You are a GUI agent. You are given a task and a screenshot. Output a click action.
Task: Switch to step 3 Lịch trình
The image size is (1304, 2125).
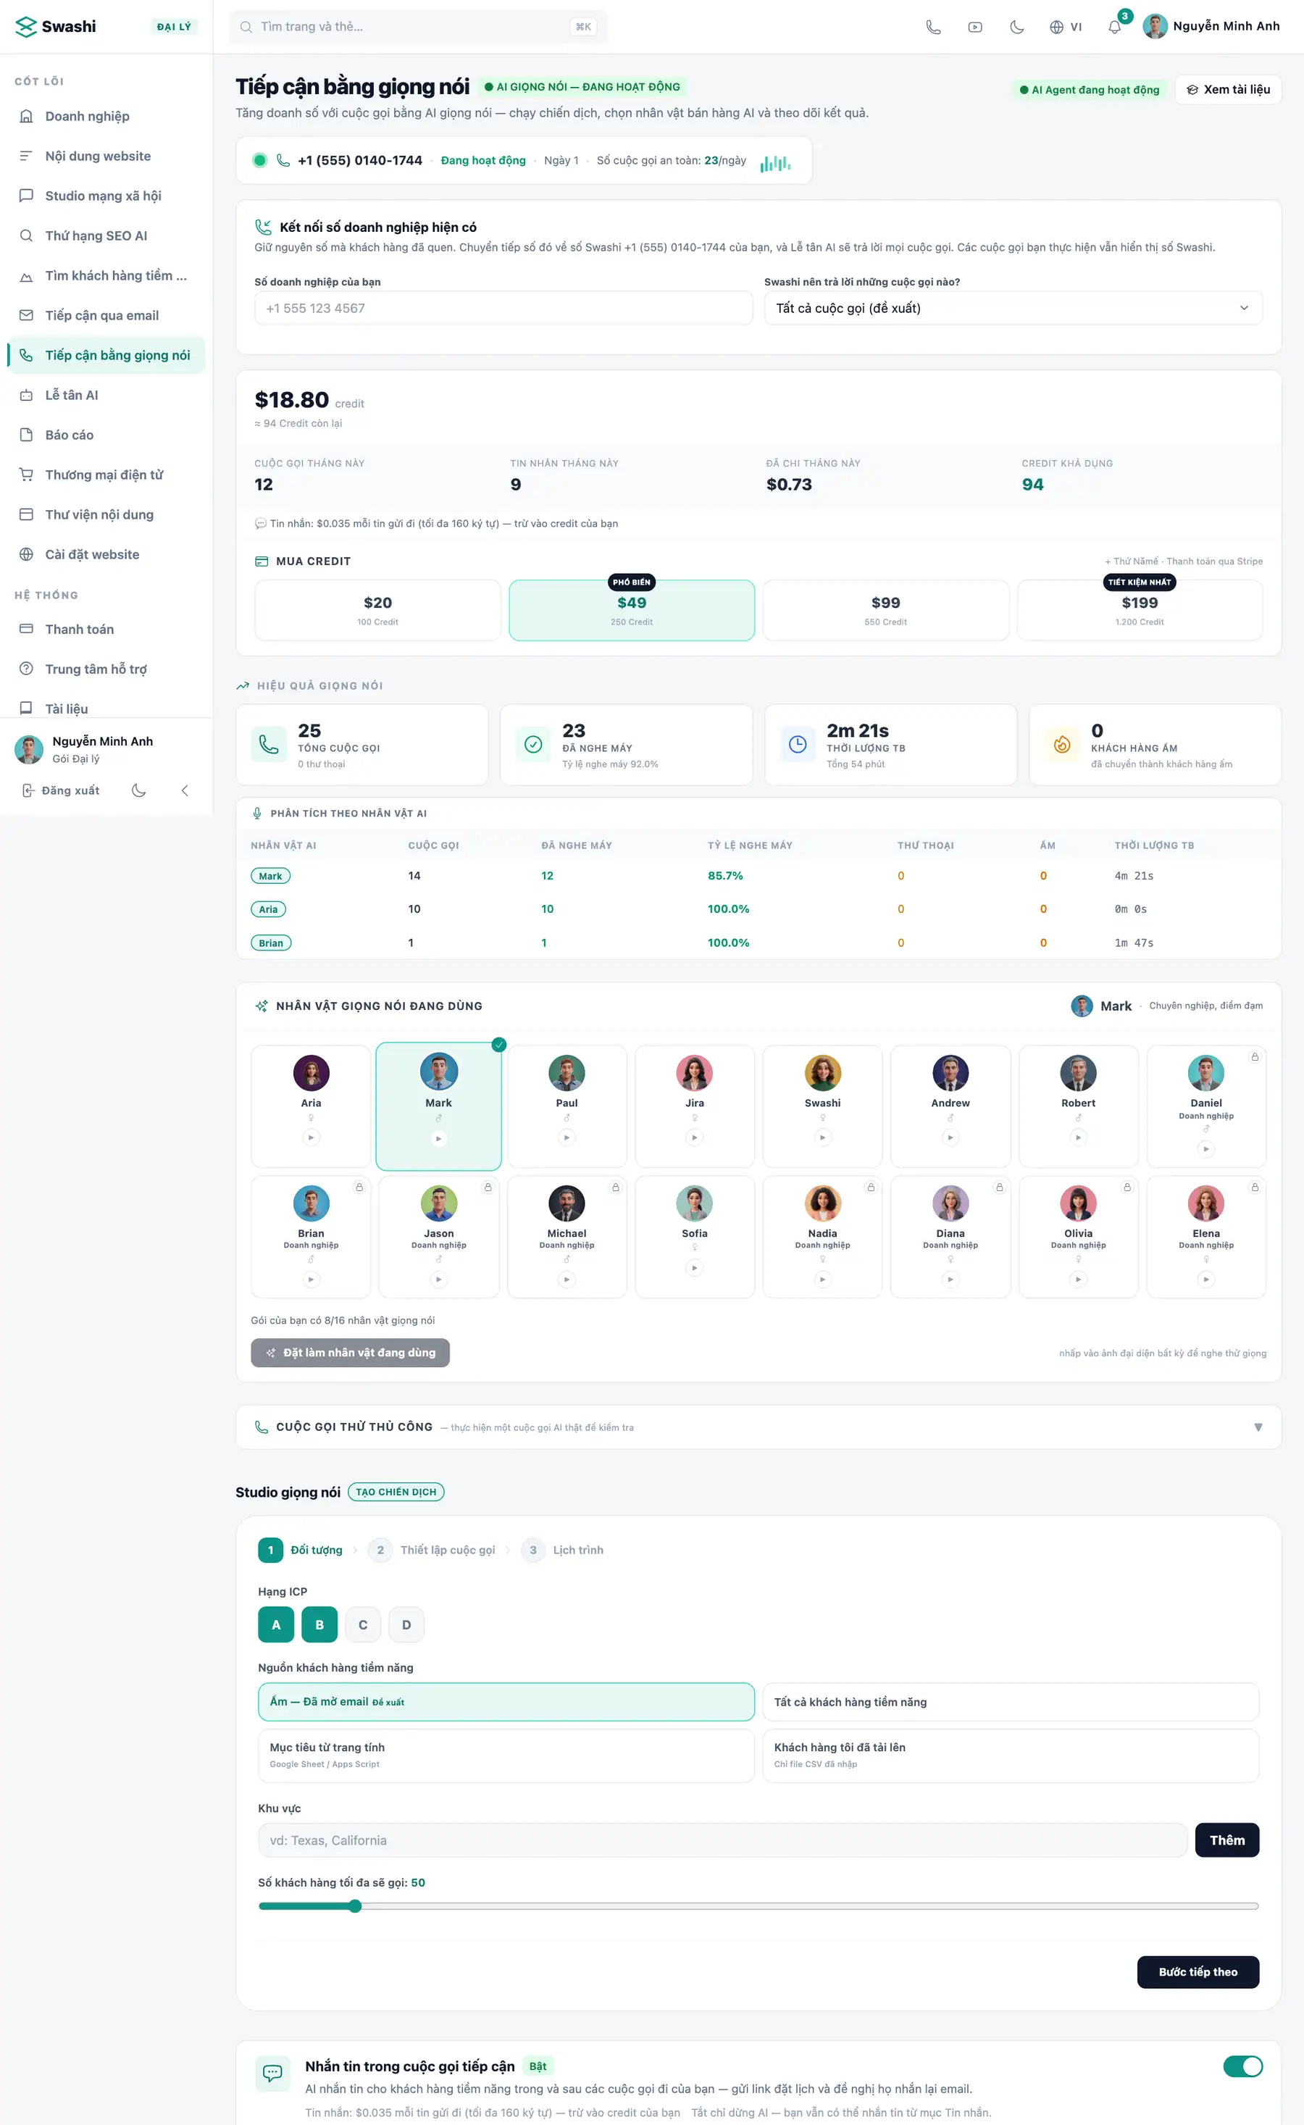click(x=562, y=1550)
